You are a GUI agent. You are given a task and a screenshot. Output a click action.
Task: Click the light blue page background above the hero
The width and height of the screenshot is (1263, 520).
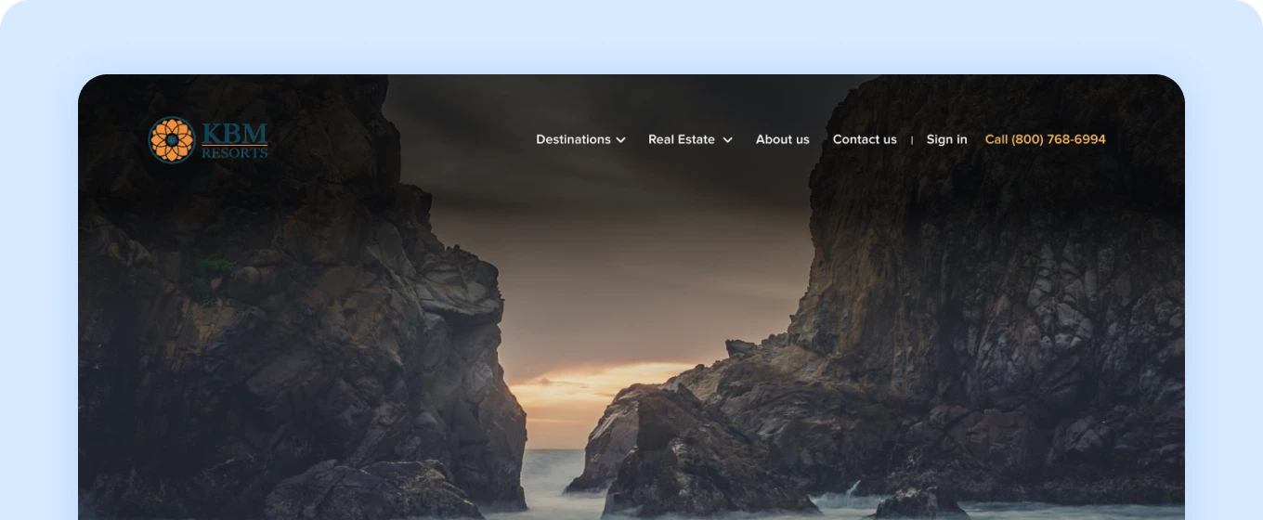coord(631,37)
